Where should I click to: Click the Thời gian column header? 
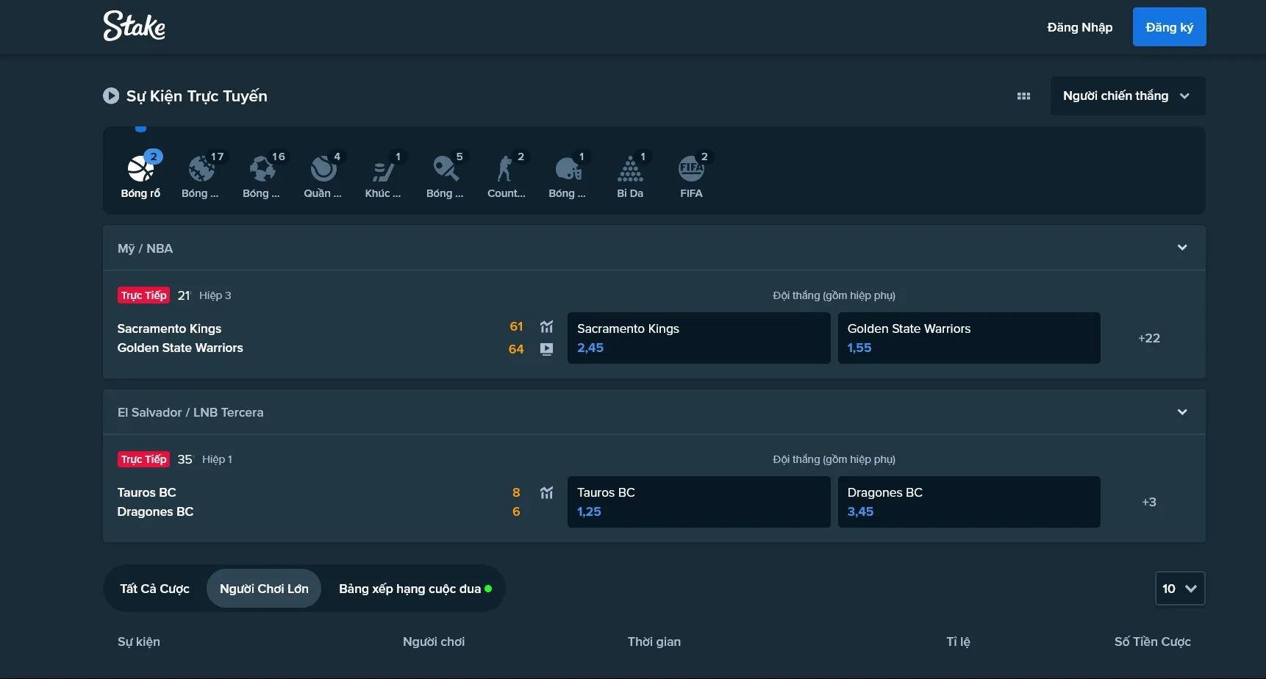pos(654,642)
